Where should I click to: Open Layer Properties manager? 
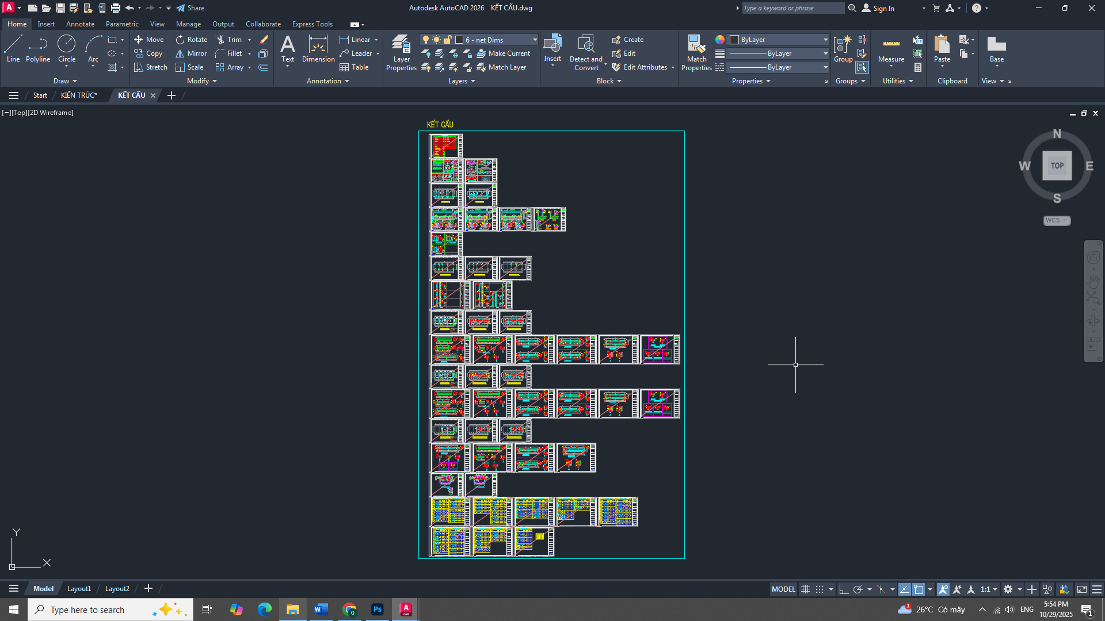[401, 52]
